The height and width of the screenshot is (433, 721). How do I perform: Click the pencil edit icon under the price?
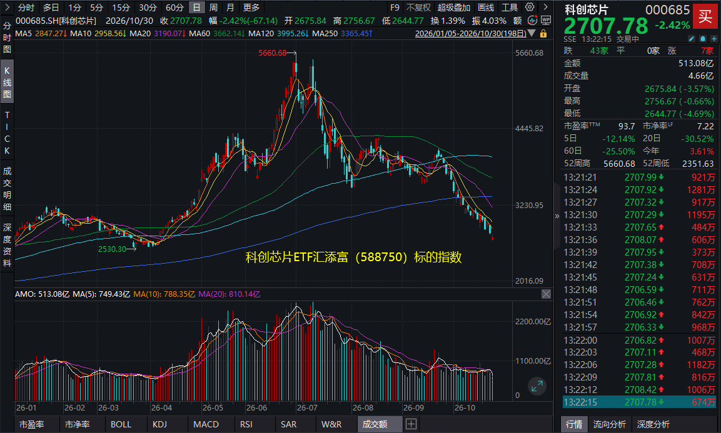[x=692, y=39]
